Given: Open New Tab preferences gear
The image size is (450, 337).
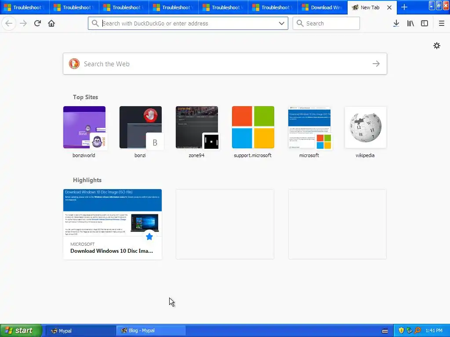Looking at the screenshot, I should click(x=436, y=46).
